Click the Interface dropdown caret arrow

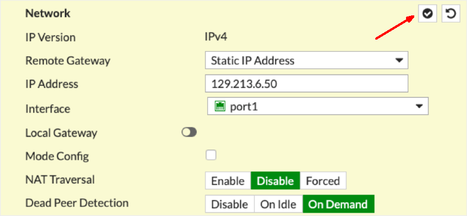[419, 106]
